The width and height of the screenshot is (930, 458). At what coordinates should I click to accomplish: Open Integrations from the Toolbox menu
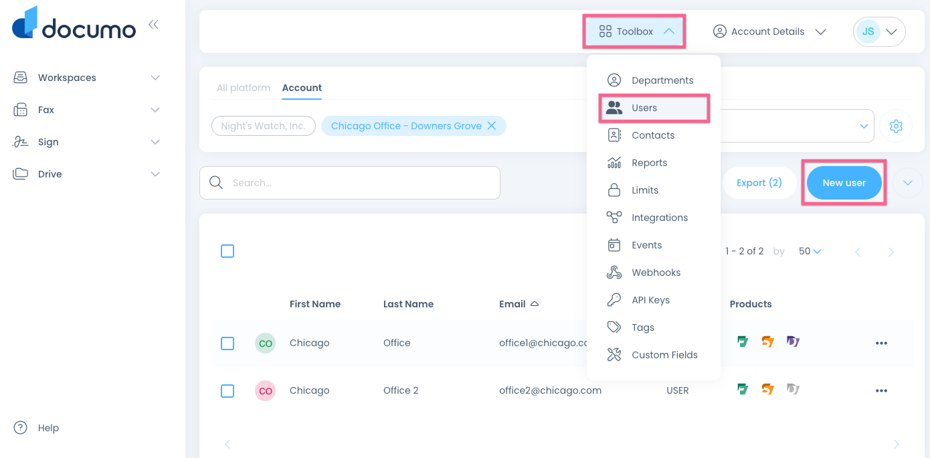pos(660,217)
